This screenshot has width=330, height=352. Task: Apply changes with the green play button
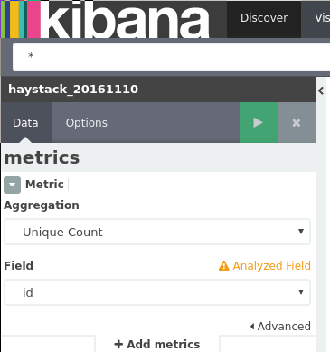pos(259,123)
